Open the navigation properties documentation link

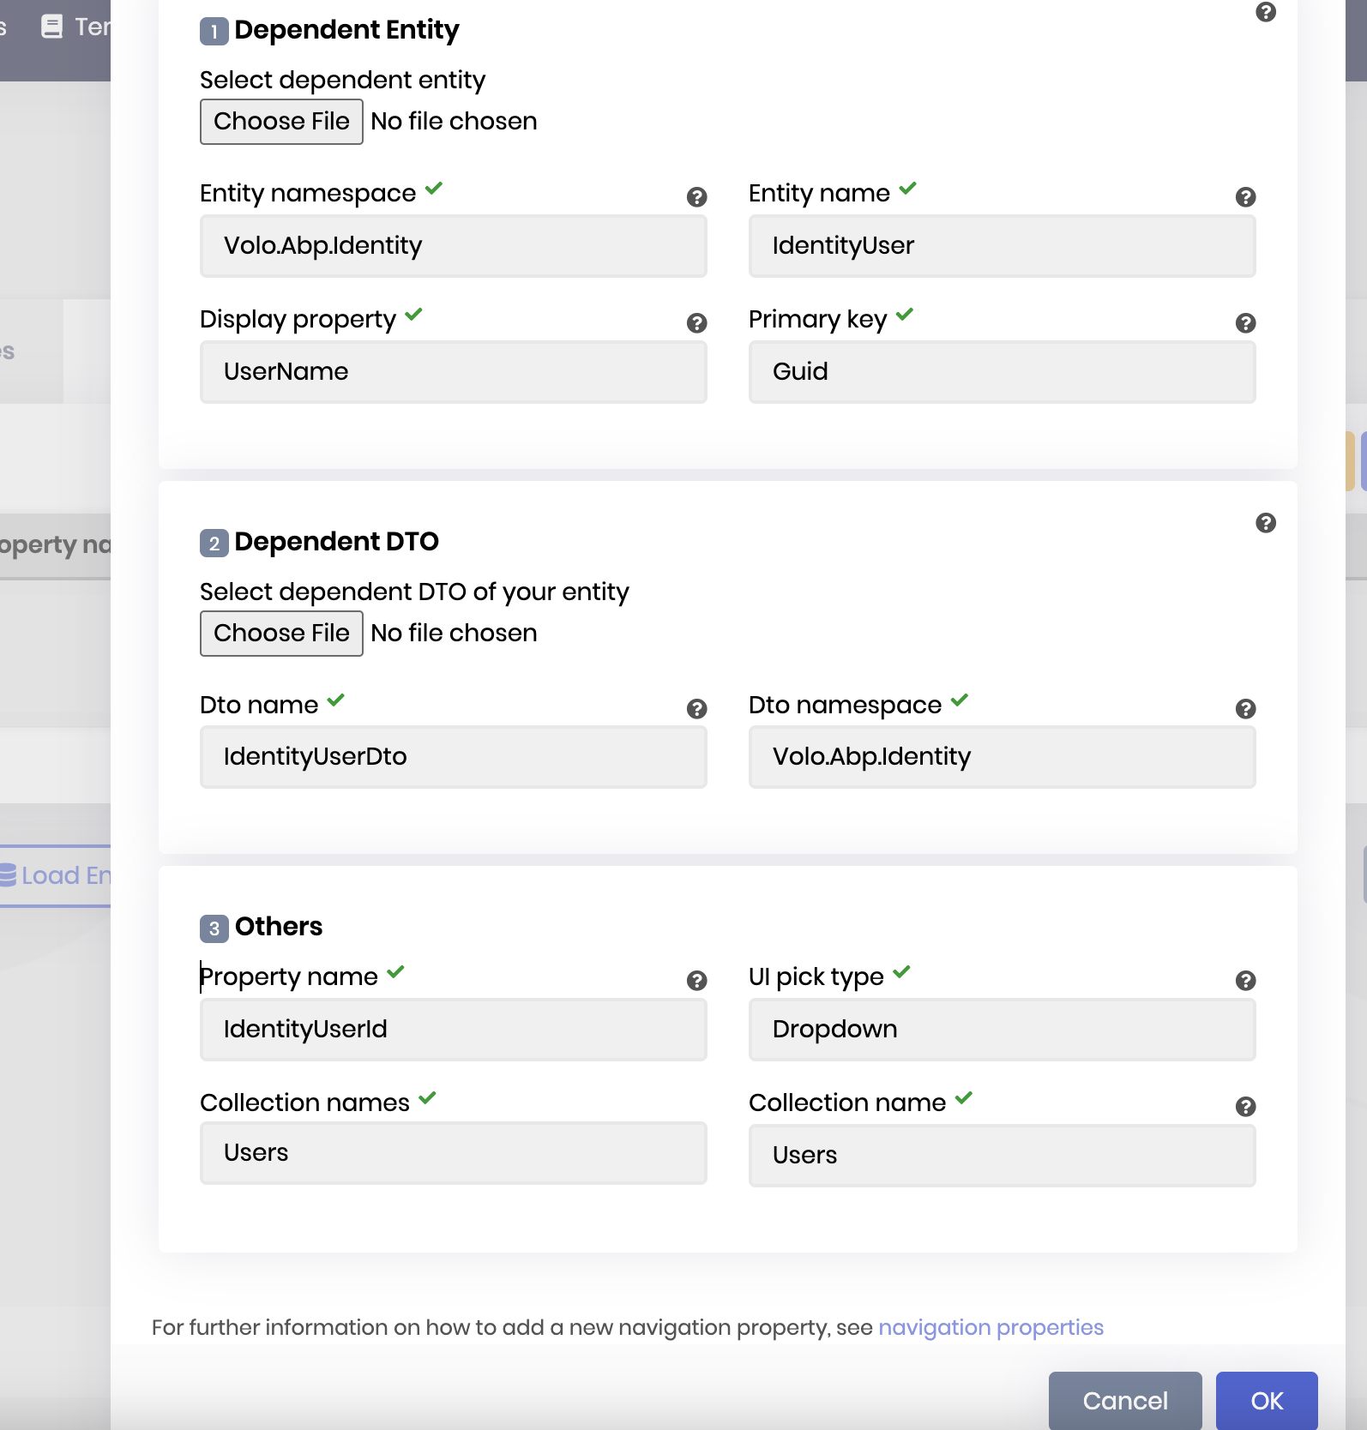tap(991, 1327)
